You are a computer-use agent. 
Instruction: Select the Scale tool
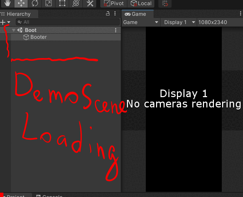click(x=48, y=3)
